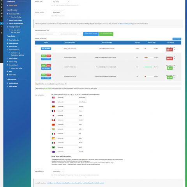
Task: Click the Insane Import Mode sidebar icon
Action: [7, 14]
